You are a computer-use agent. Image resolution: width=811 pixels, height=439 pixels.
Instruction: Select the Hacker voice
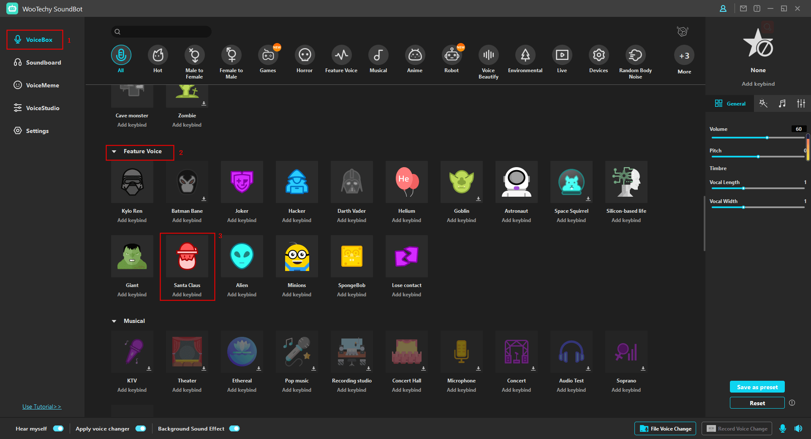pyautogui.click(x=297, y=182)
